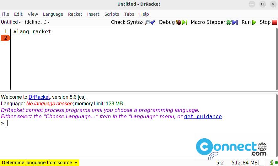
Task: Click the definitions pane scrollbar
Action: [276, 59]
